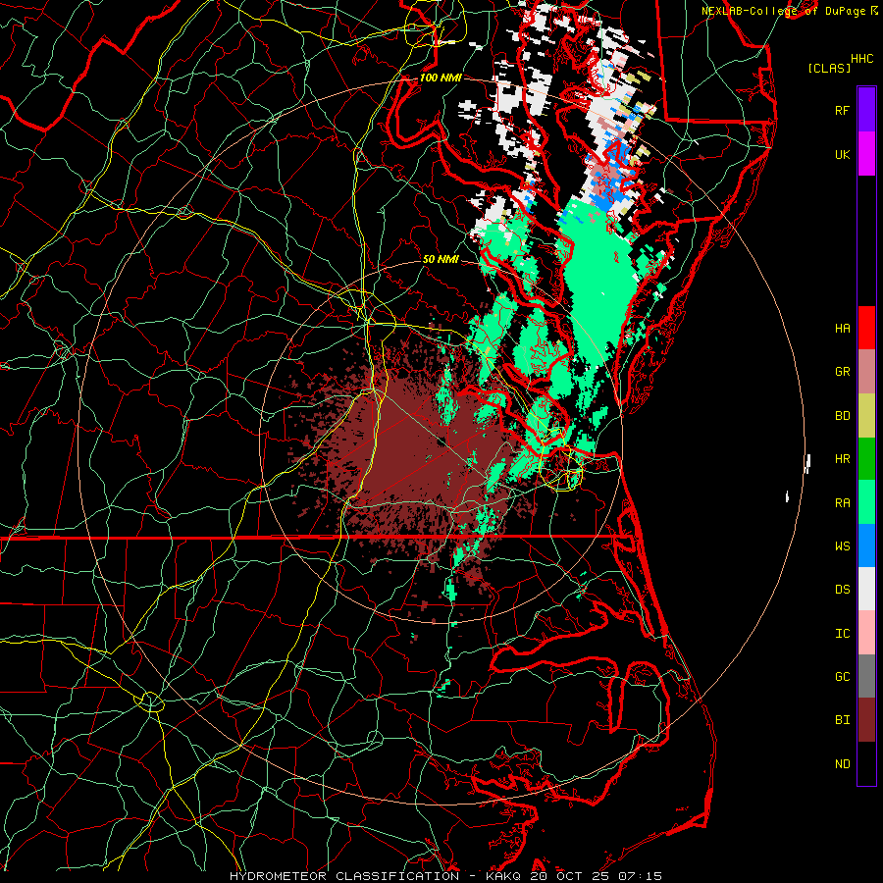Select the GR pink-brown legend swatch

coord(866,372)
